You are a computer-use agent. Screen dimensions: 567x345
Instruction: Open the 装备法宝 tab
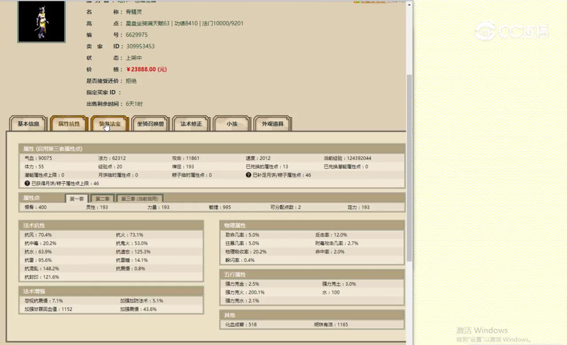[110, 124]
